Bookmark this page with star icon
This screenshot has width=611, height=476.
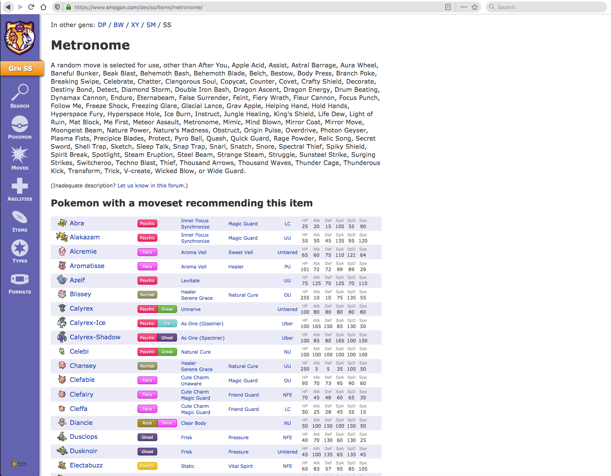point(475,7)
